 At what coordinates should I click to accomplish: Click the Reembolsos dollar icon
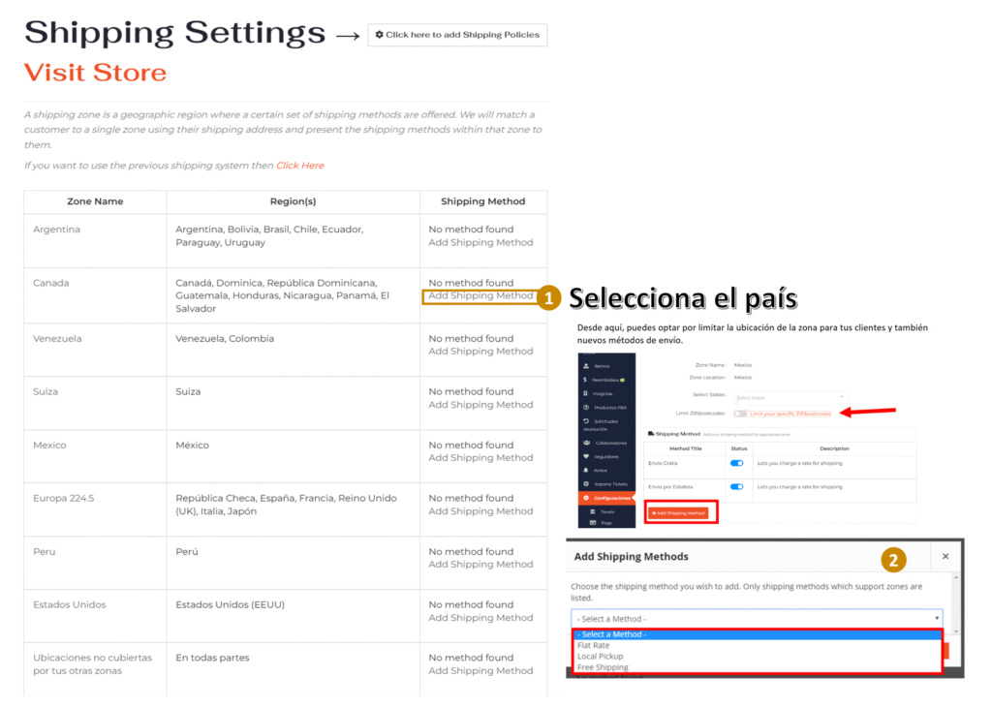(x=587, y=380)
